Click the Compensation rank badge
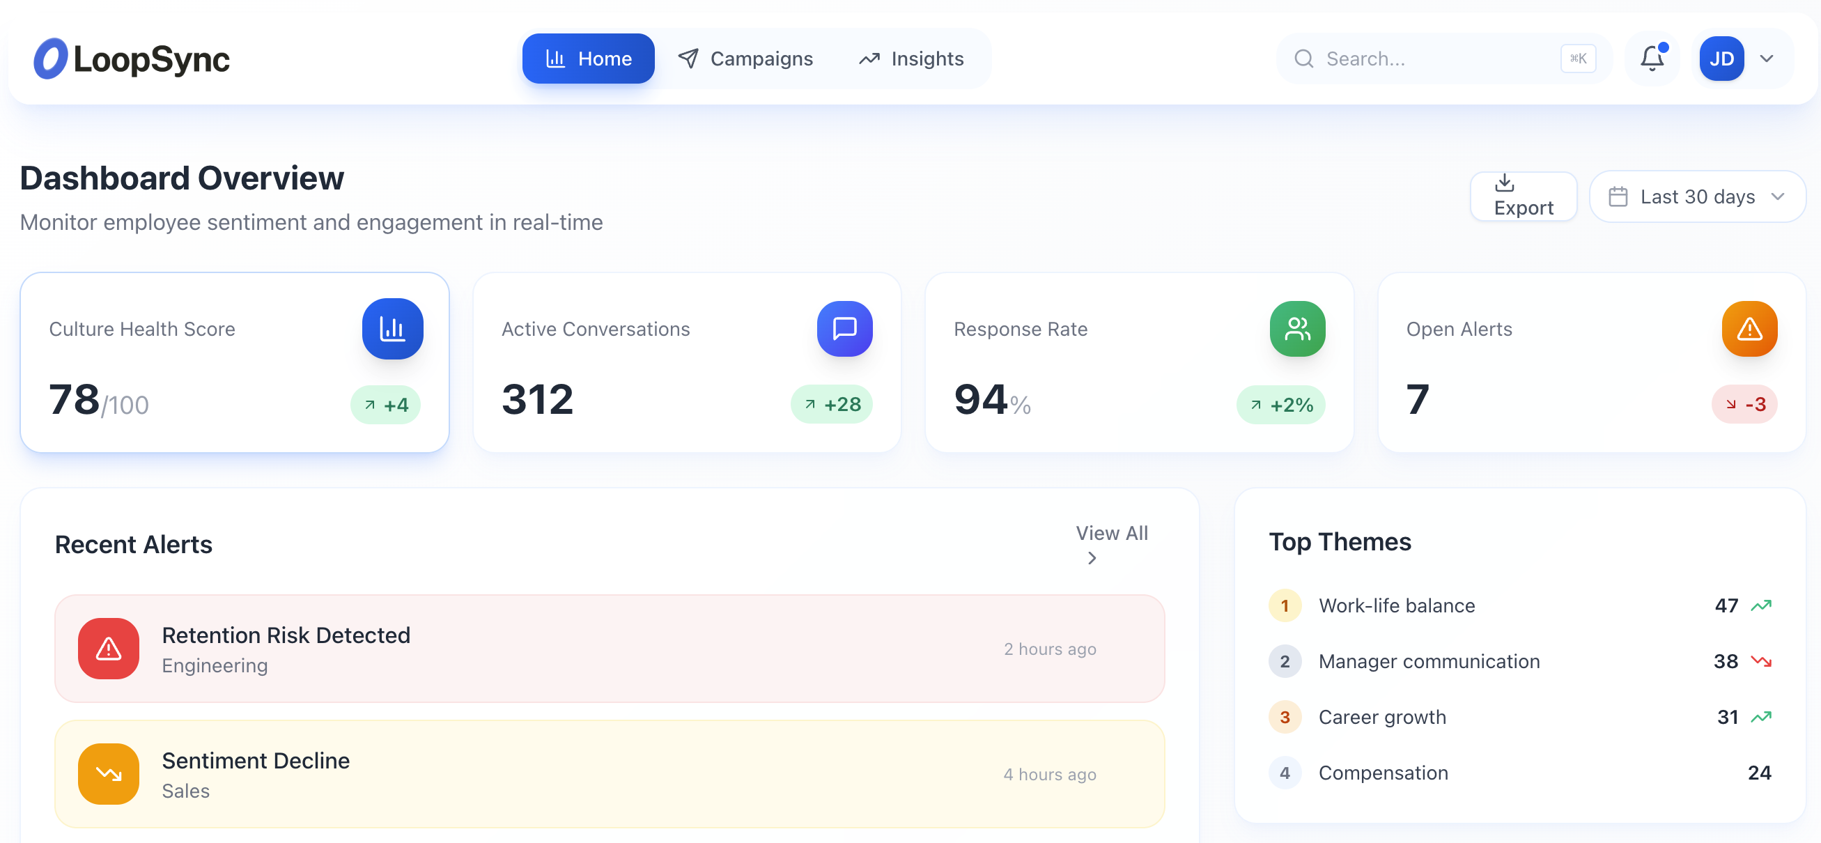Image resolution: width=1821 pixels, height=843 pixels. click(x=1285, y=772)
